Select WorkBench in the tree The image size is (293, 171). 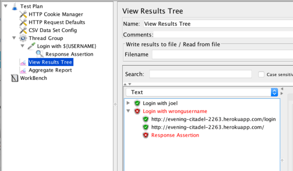click(34, 78)
